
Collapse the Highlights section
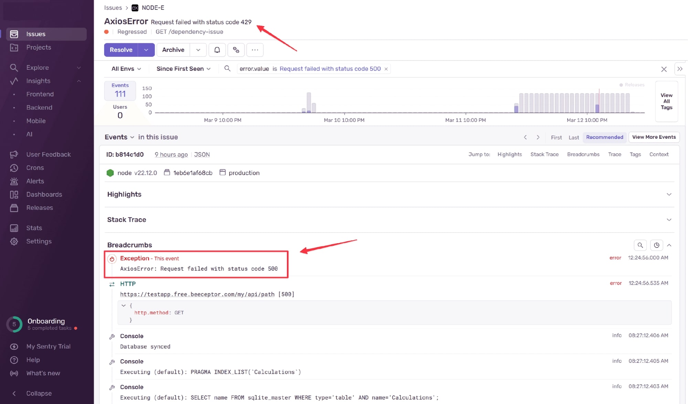[669, 194]
